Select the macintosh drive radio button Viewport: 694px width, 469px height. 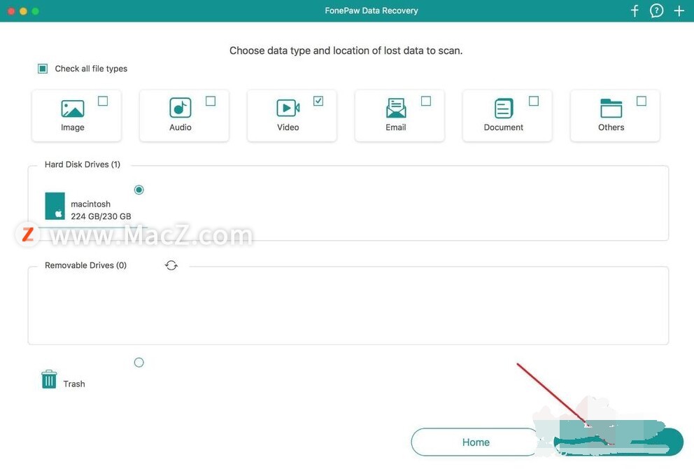click(139, 190)
